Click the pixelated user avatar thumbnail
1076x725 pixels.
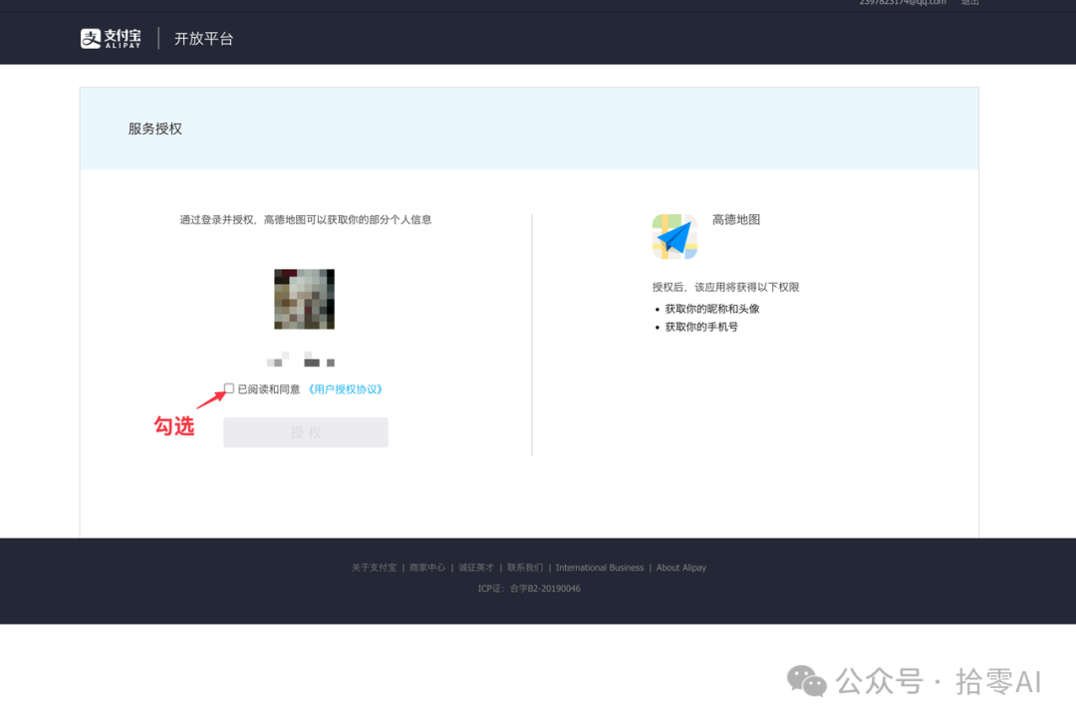[x=304, y=299]
